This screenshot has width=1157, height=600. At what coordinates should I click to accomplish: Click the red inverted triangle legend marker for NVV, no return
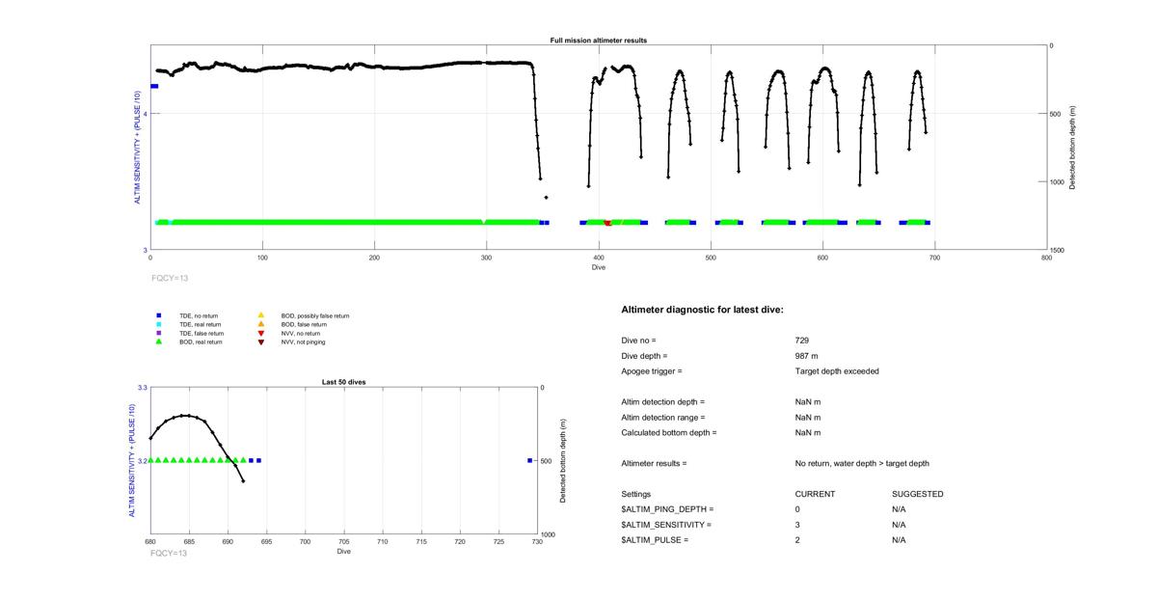tap(260, 333)
